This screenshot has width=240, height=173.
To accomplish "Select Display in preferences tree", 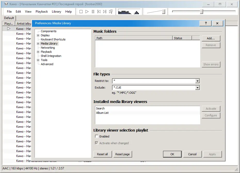I will pos(45,35).
